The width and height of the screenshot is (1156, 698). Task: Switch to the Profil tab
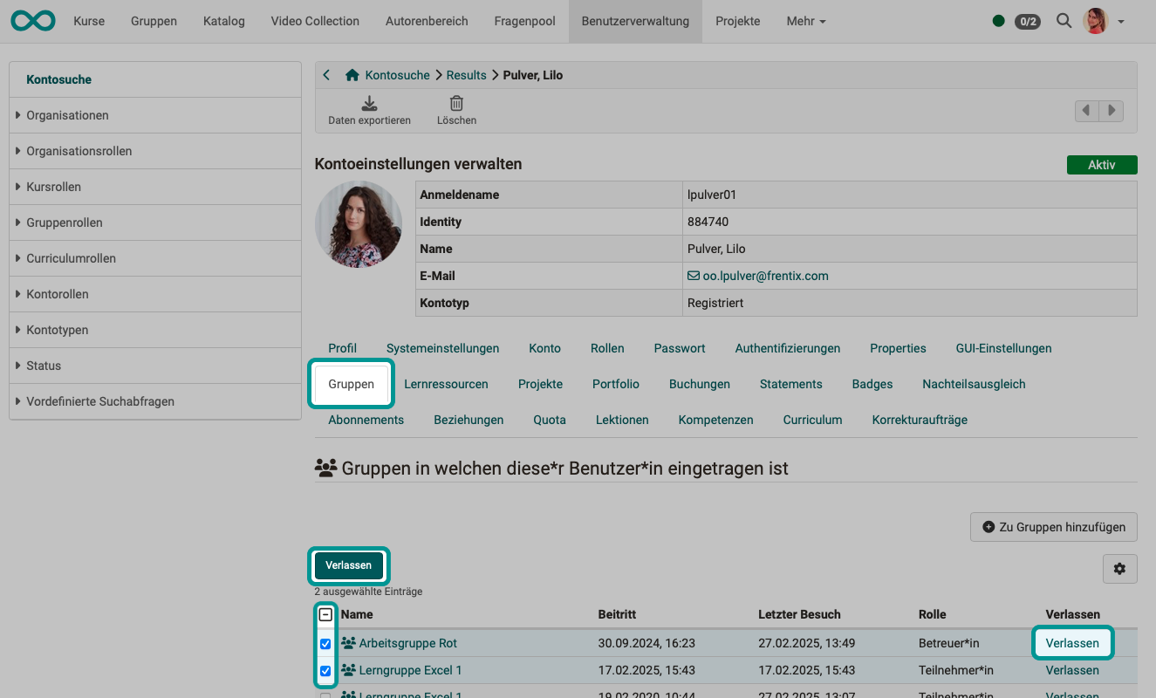(x=342, y=347)
